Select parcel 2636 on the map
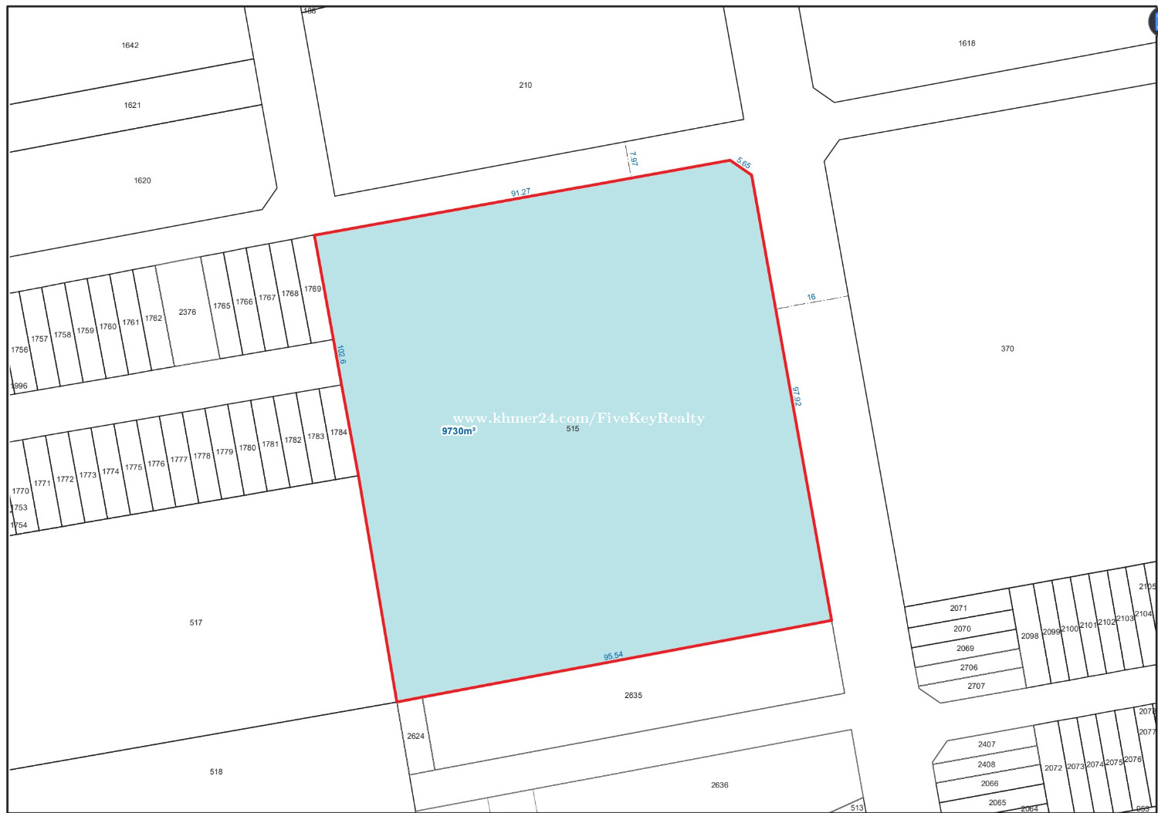This screenshot has width=1158, height=813. click(719, 785)
